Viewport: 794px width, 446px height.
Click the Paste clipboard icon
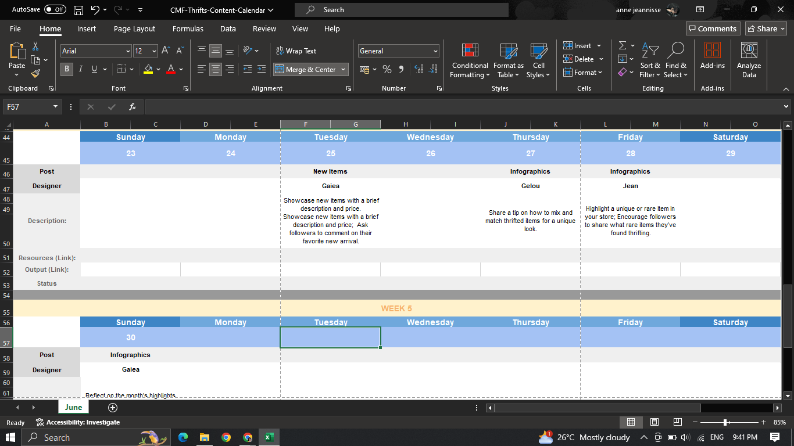pyautogui.click(x=17, y=52)
